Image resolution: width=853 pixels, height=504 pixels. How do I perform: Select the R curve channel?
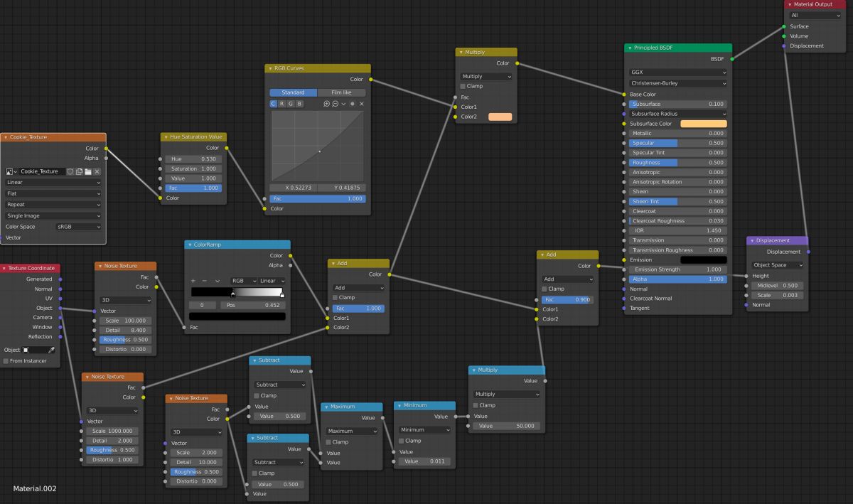pyautogui.click(x=282, y=104)
